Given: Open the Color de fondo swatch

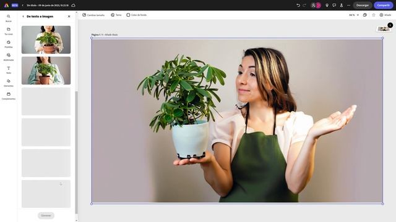Looking at the screenshot, I should [x=137, y=15].
